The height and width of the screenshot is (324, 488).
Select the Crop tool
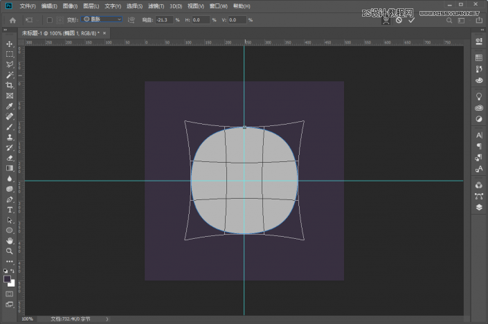(9, 85)
